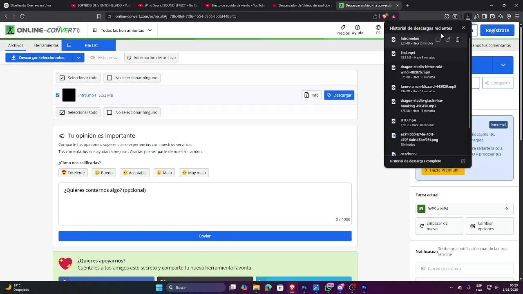This screenshot has width=523, height=294.
Task: Open the Brave VPN shield icon
Action: [509, 16]
